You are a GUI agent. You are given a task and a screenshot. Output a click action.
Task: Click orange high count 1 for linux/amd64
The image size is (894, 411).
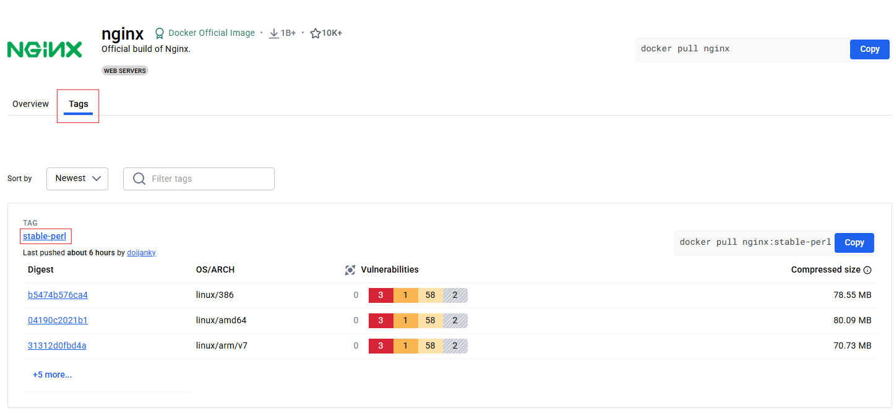pyautogui.click(x=405, y=321)
